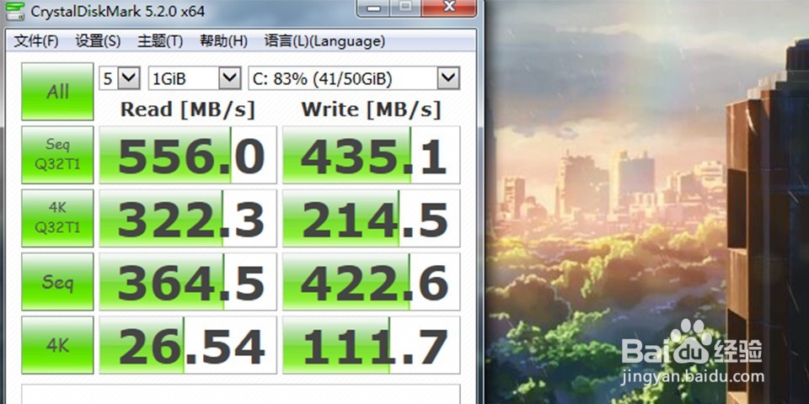Click the CrystalDiskMark title bar app icon
The width and height of the screenshot is (809, 404).
click(x=14, y=10)
